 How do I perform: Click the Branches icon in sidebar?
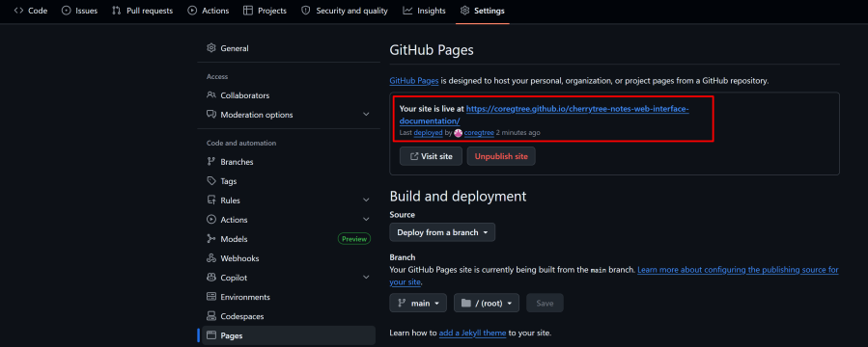210,162
